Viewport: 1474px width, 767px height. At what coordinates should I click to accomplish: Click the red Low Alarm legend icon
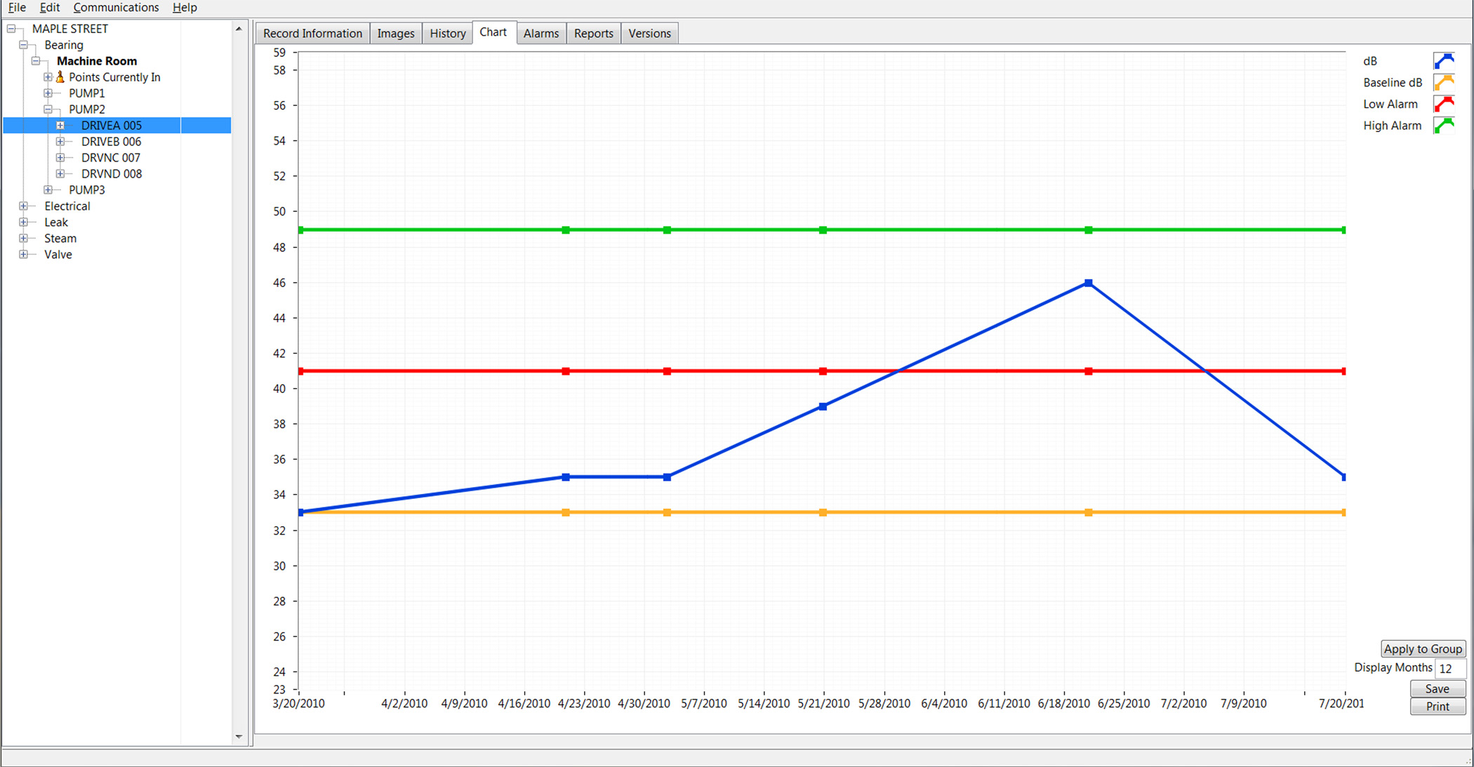(1443, 104)
